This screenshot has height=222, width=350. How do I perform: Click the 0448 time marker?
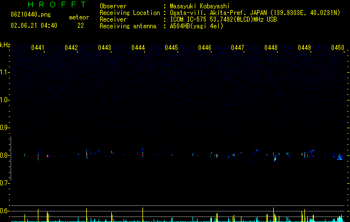coord(271,47)
